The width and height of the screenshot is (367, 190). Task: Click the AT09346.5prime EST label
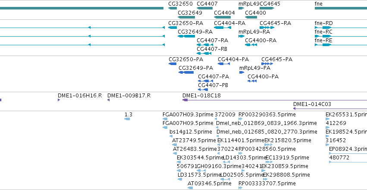pos(210,184)
